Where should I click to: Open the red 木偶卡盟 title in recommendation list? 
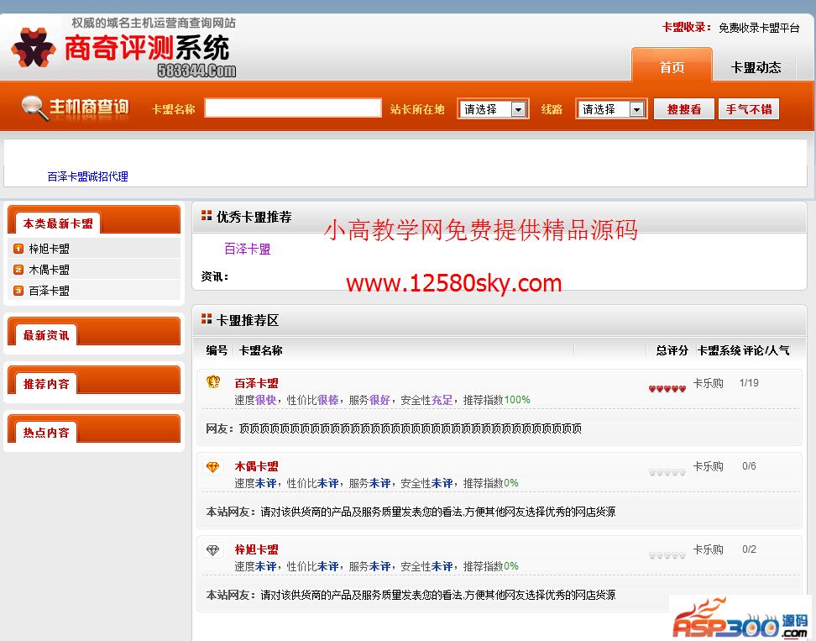click(x=257, y=466)
